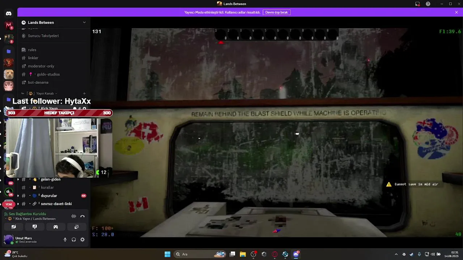Open the kurallar channel
Viewport: 463px width, 260px height.
[54, 187]
